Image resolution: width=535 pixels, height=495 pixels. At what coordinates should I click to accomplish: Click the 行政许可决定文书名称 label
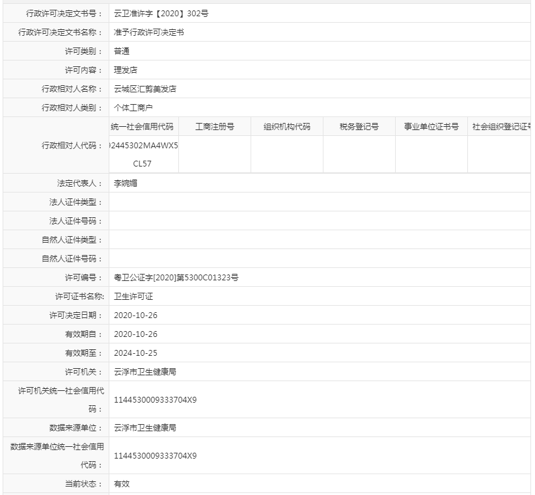tap(61, 33)
